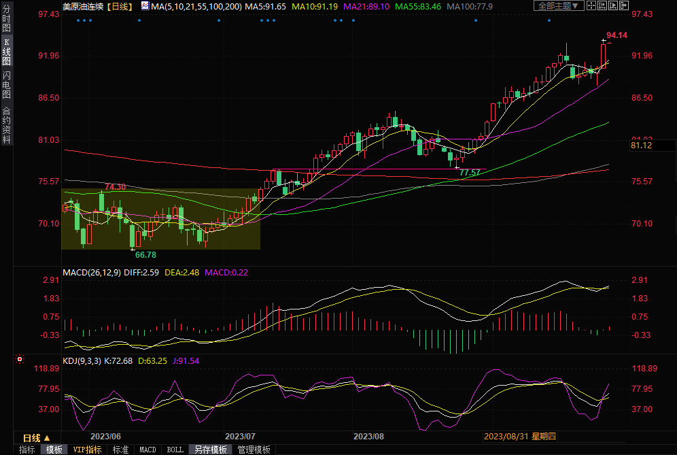This screenshot has height=455, width=677.
Task: Switch to the 分时图 side tab
Action: click(6, 23)
